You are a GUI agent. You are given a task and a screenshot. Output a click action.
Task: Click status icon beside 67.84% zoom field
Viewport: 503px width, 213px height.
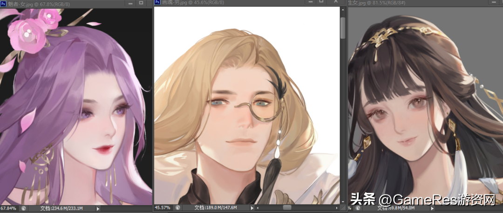point(23,208)
